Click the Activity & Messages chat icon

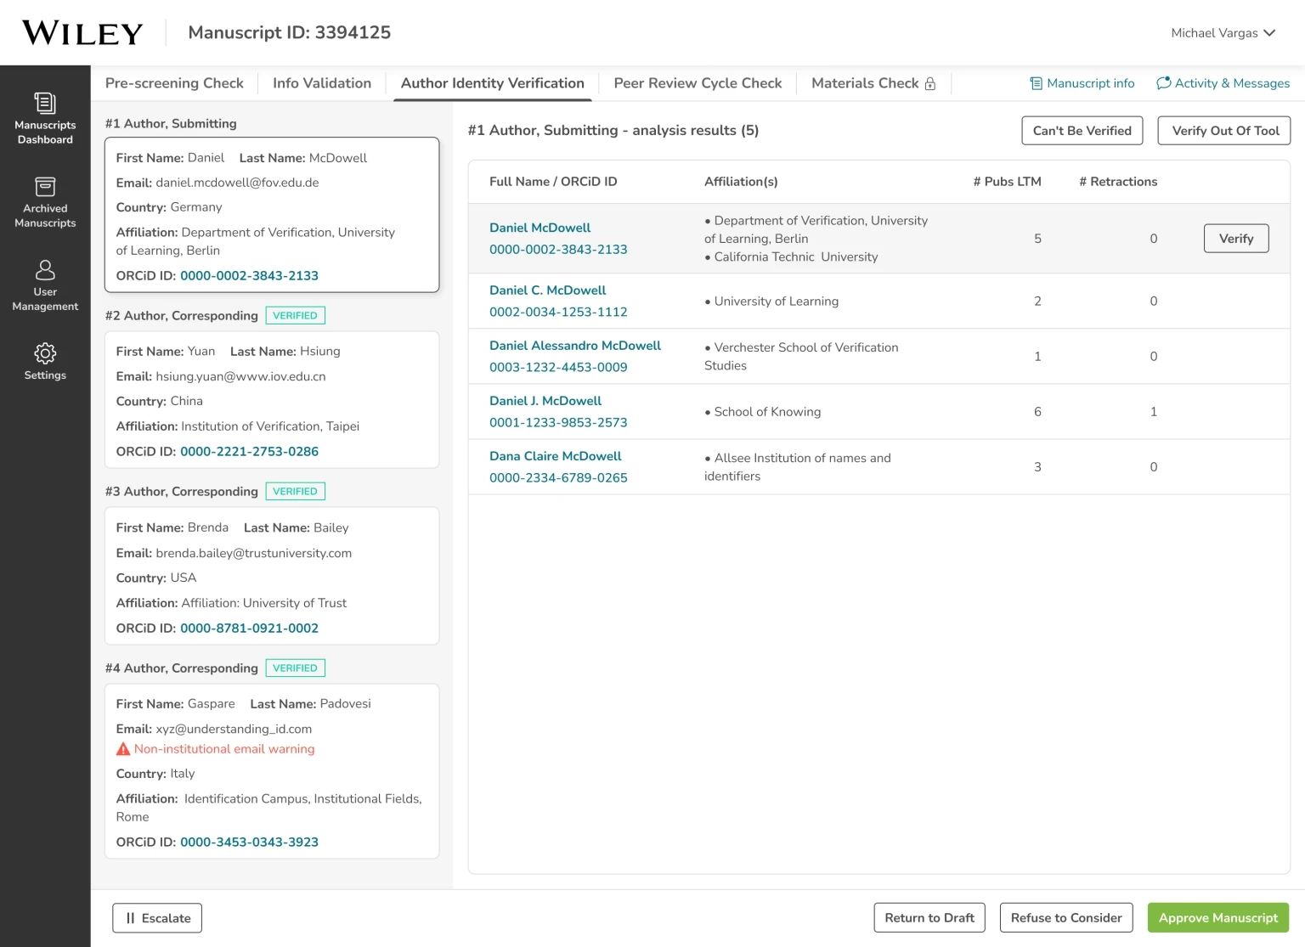pos(1164,83)
